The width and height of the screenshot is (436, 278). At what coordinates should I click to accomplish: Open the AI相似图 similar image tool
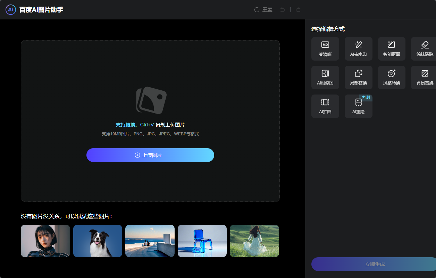pyautogui.click(x=325, y=78)
